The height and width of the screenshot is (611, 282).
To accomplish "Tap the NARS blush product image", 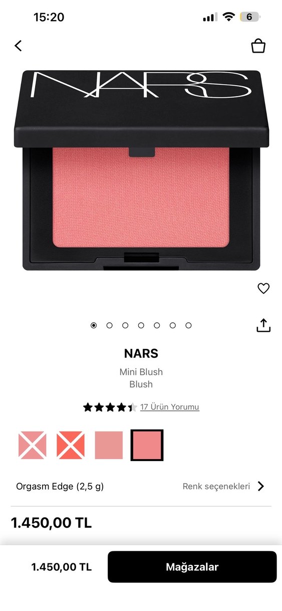I will click(141, 170).
